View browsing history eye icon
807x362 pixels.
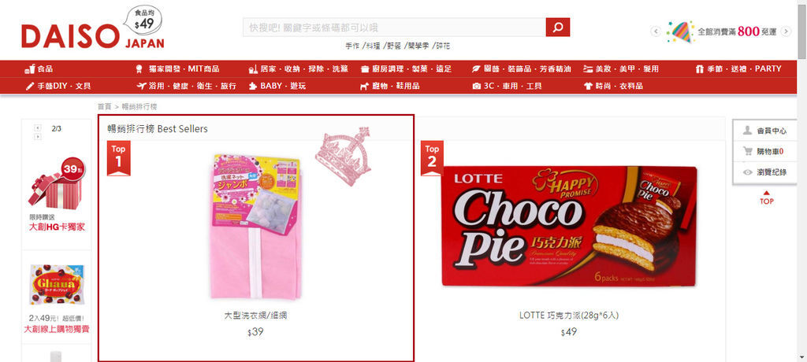748,172
